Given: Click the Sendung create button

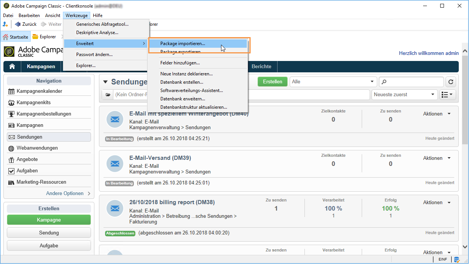Looking at the screenshot, I should [x=49, y=233].
